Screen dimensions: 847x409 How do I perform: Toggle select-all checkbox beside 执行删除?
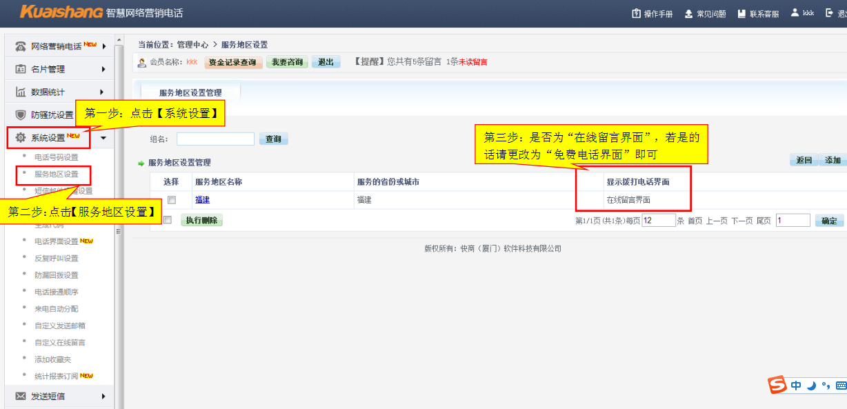click(x=167, y=220)
